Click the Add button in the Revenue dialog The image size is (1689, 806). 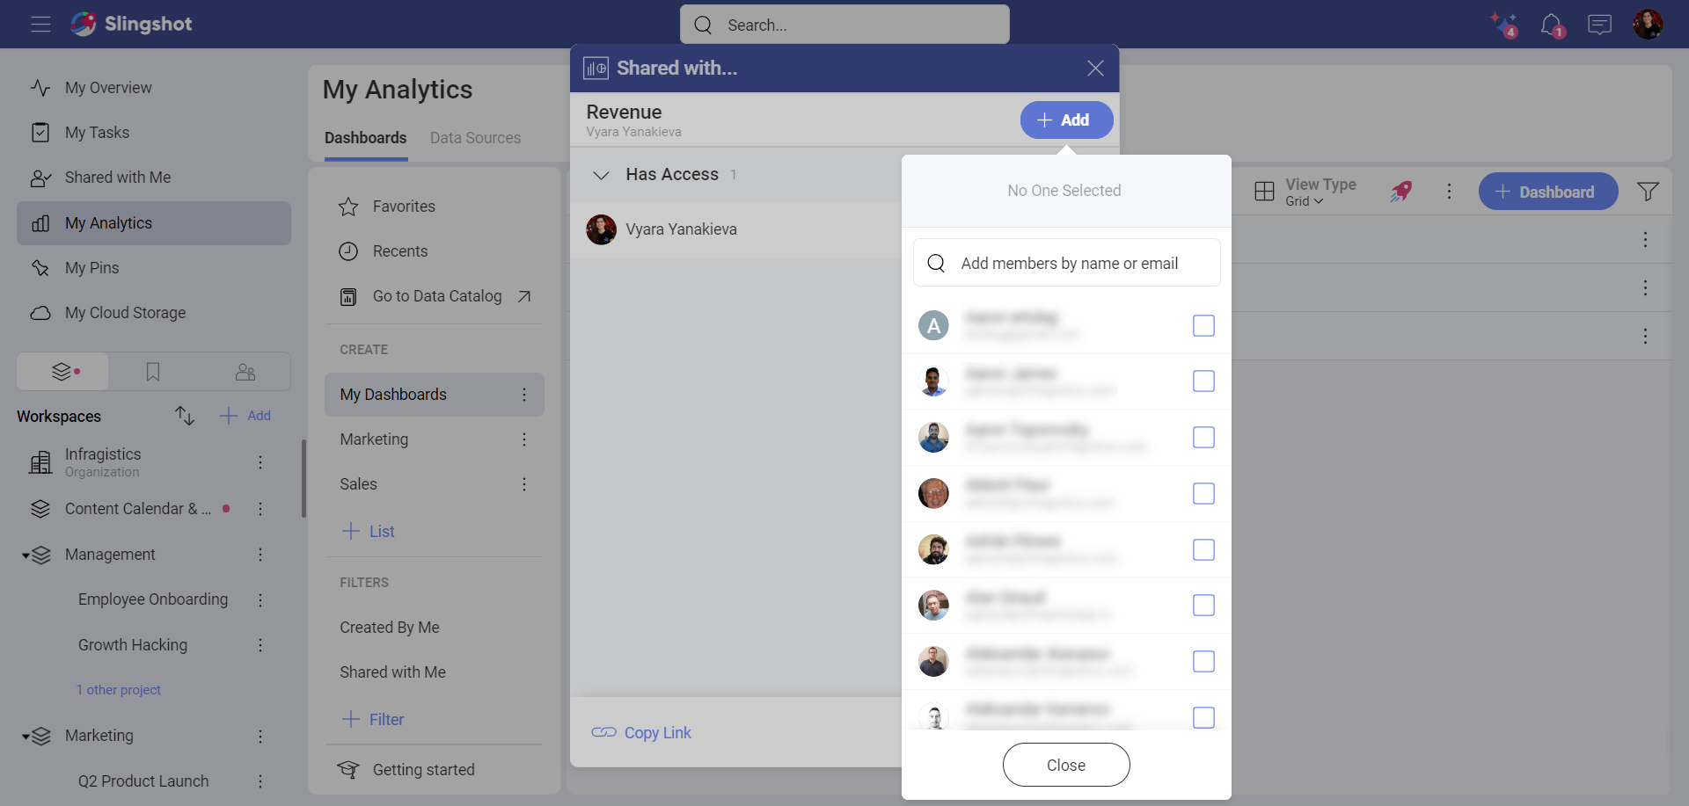pyautogui.click(x=1066, y=120)
